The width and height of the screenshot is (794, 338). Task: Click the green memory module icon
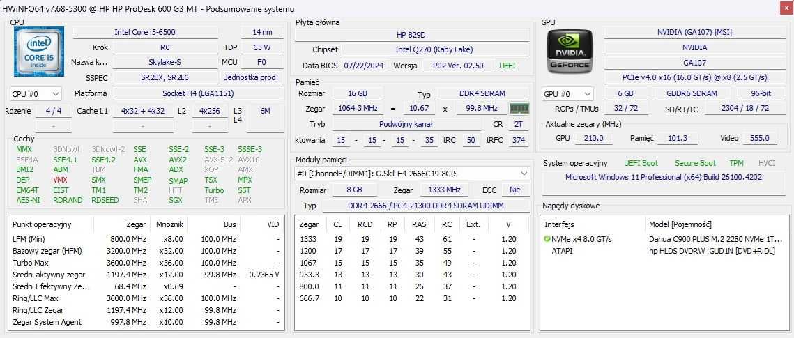pos(519,108)
